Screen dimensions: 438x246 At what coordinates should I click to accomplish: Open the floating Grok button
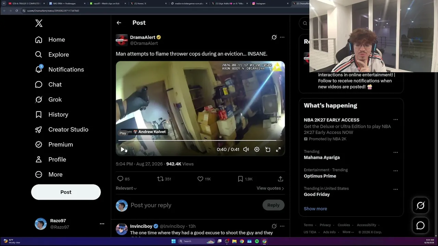click(421, 205)
